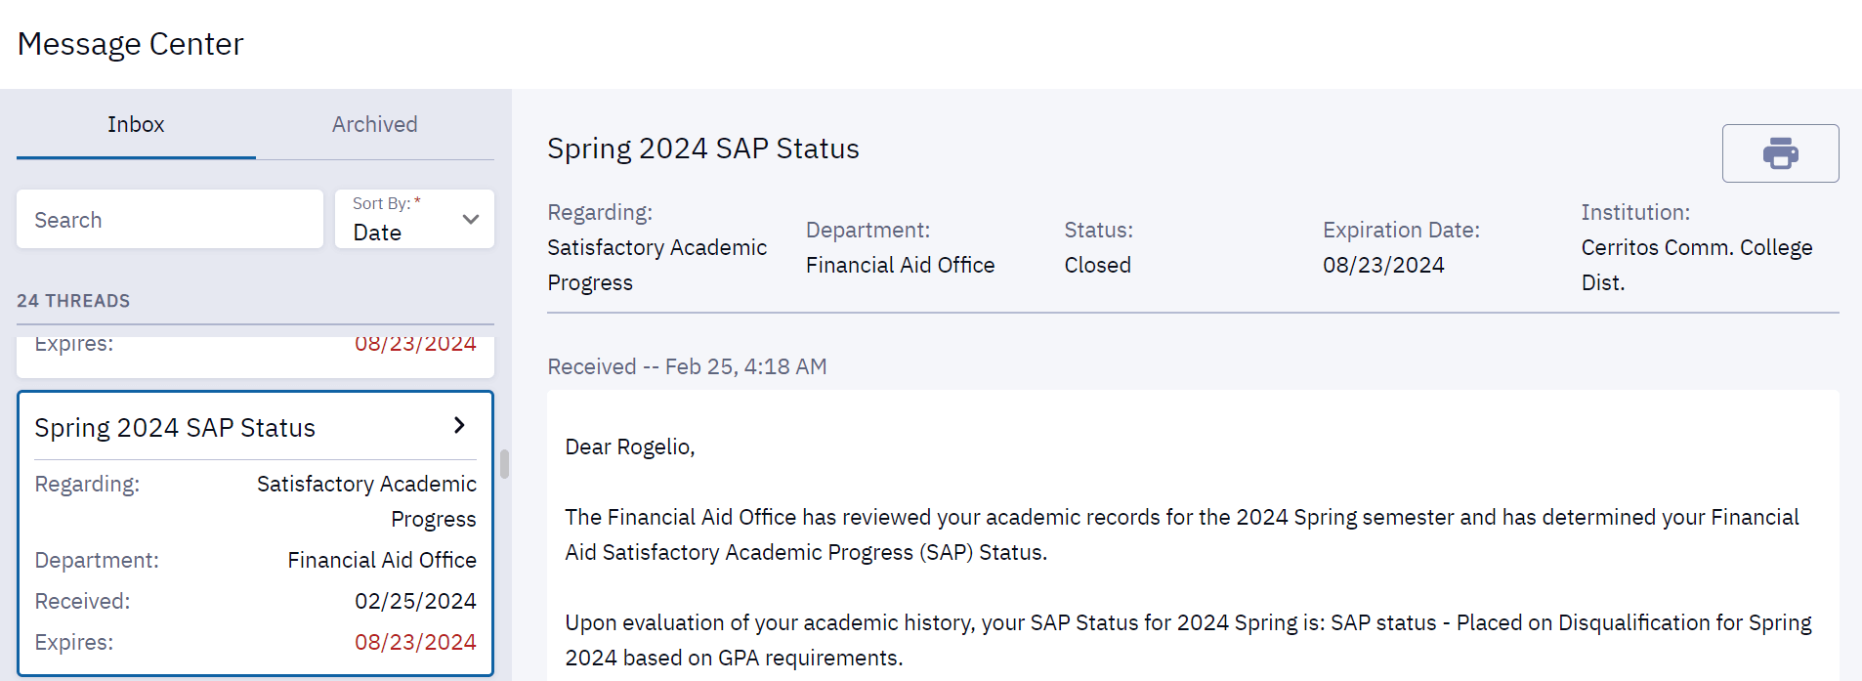Click the Satisfactory Academic Progress regarding text
The image size is (1862, 681).
366,500
